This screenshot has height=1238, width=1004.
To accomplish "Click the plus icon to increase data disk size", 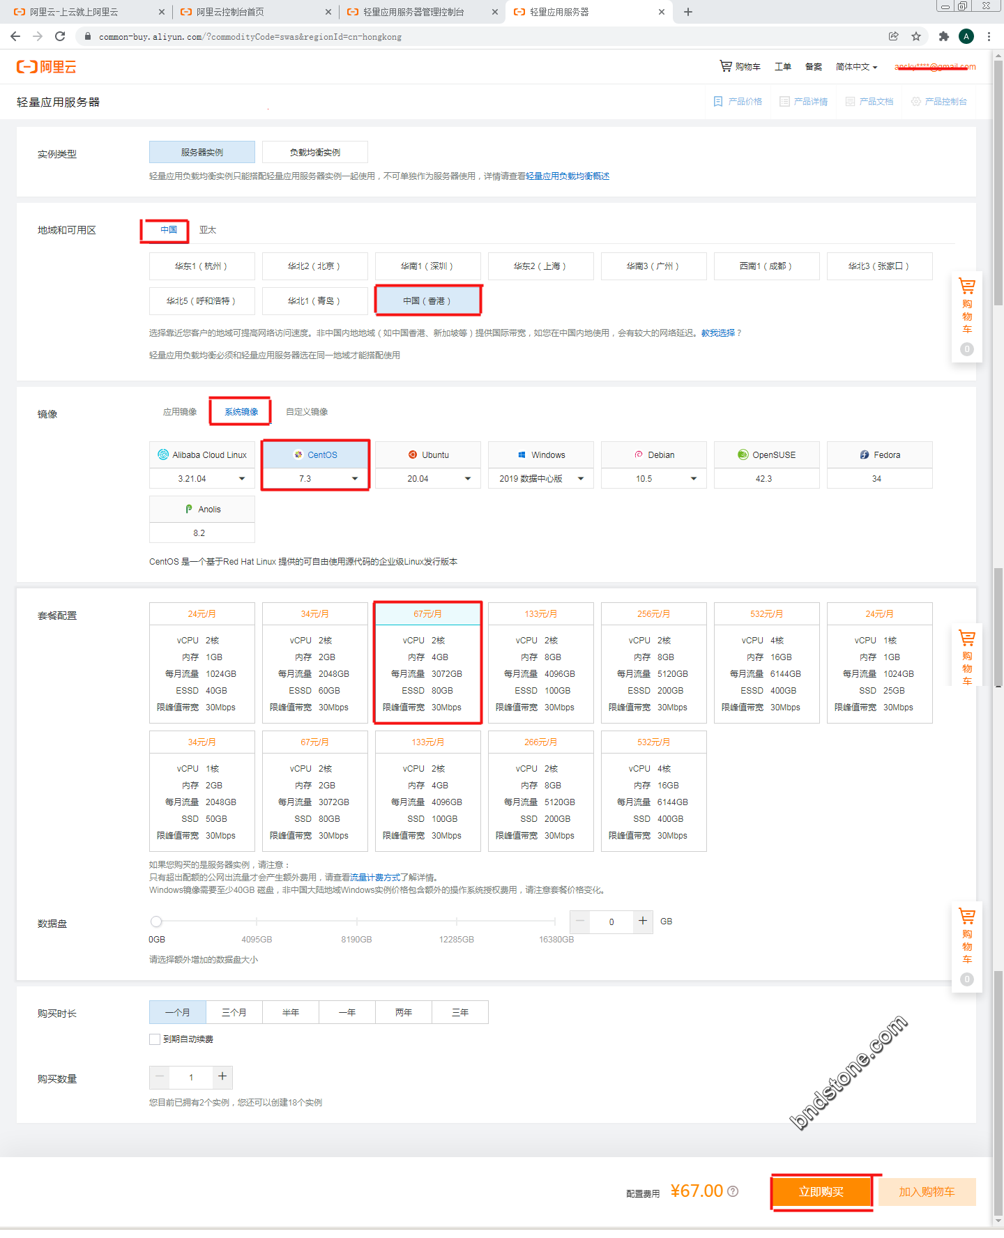I will (643, 921).
